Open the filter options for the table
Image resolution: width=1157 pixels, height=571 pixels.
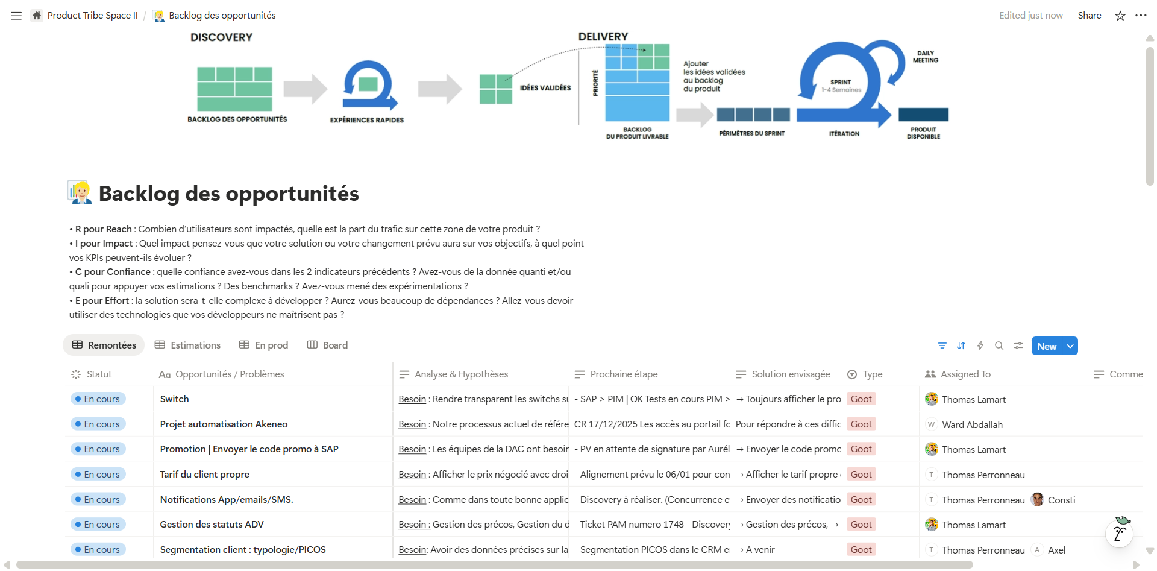pyautogui.click(x=942, y=345)
